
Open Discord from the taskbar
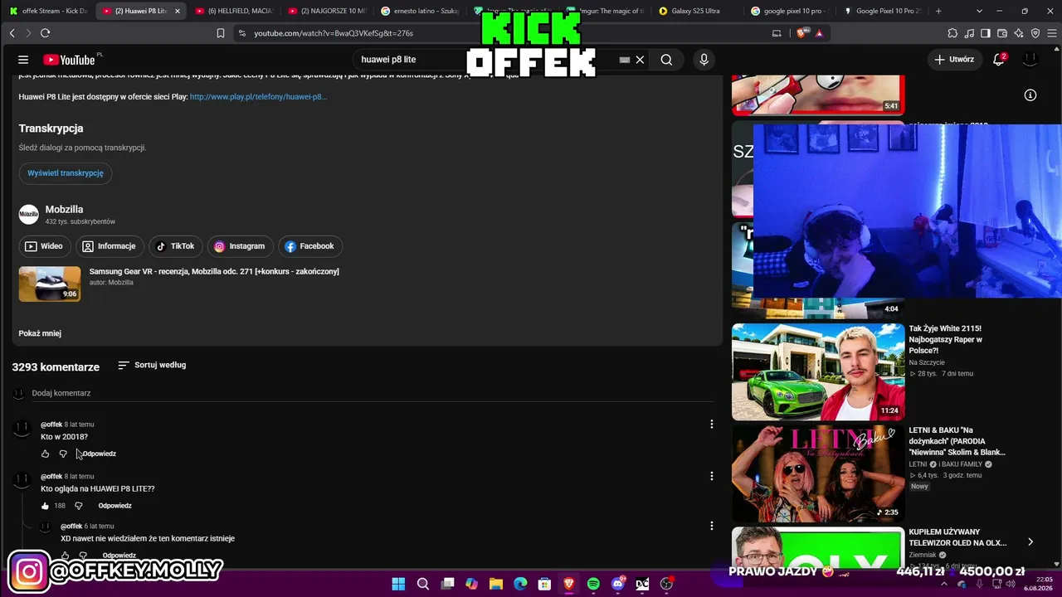tap(618, 584)
